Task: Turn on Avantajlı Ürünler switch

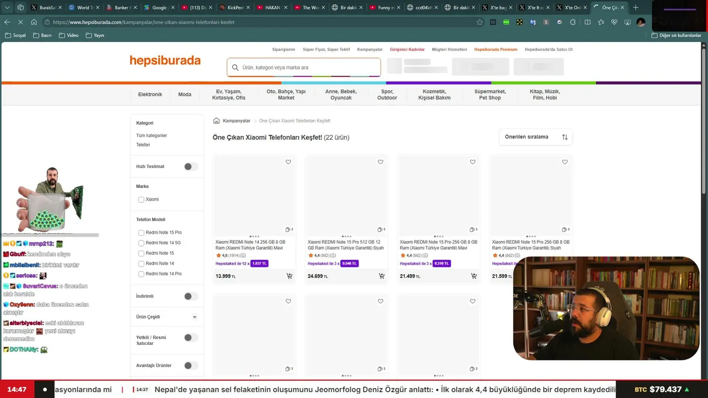Action: tap(191, 365)
